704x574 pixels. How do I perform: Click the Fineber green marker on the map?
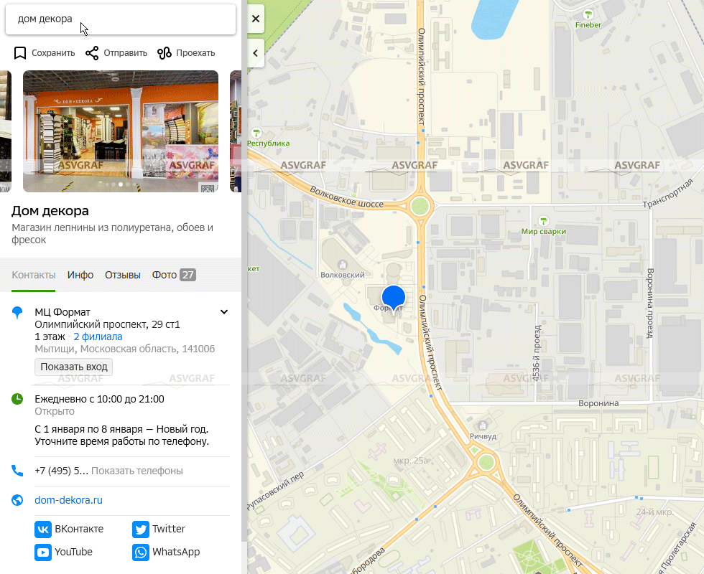tap(588, 15)
